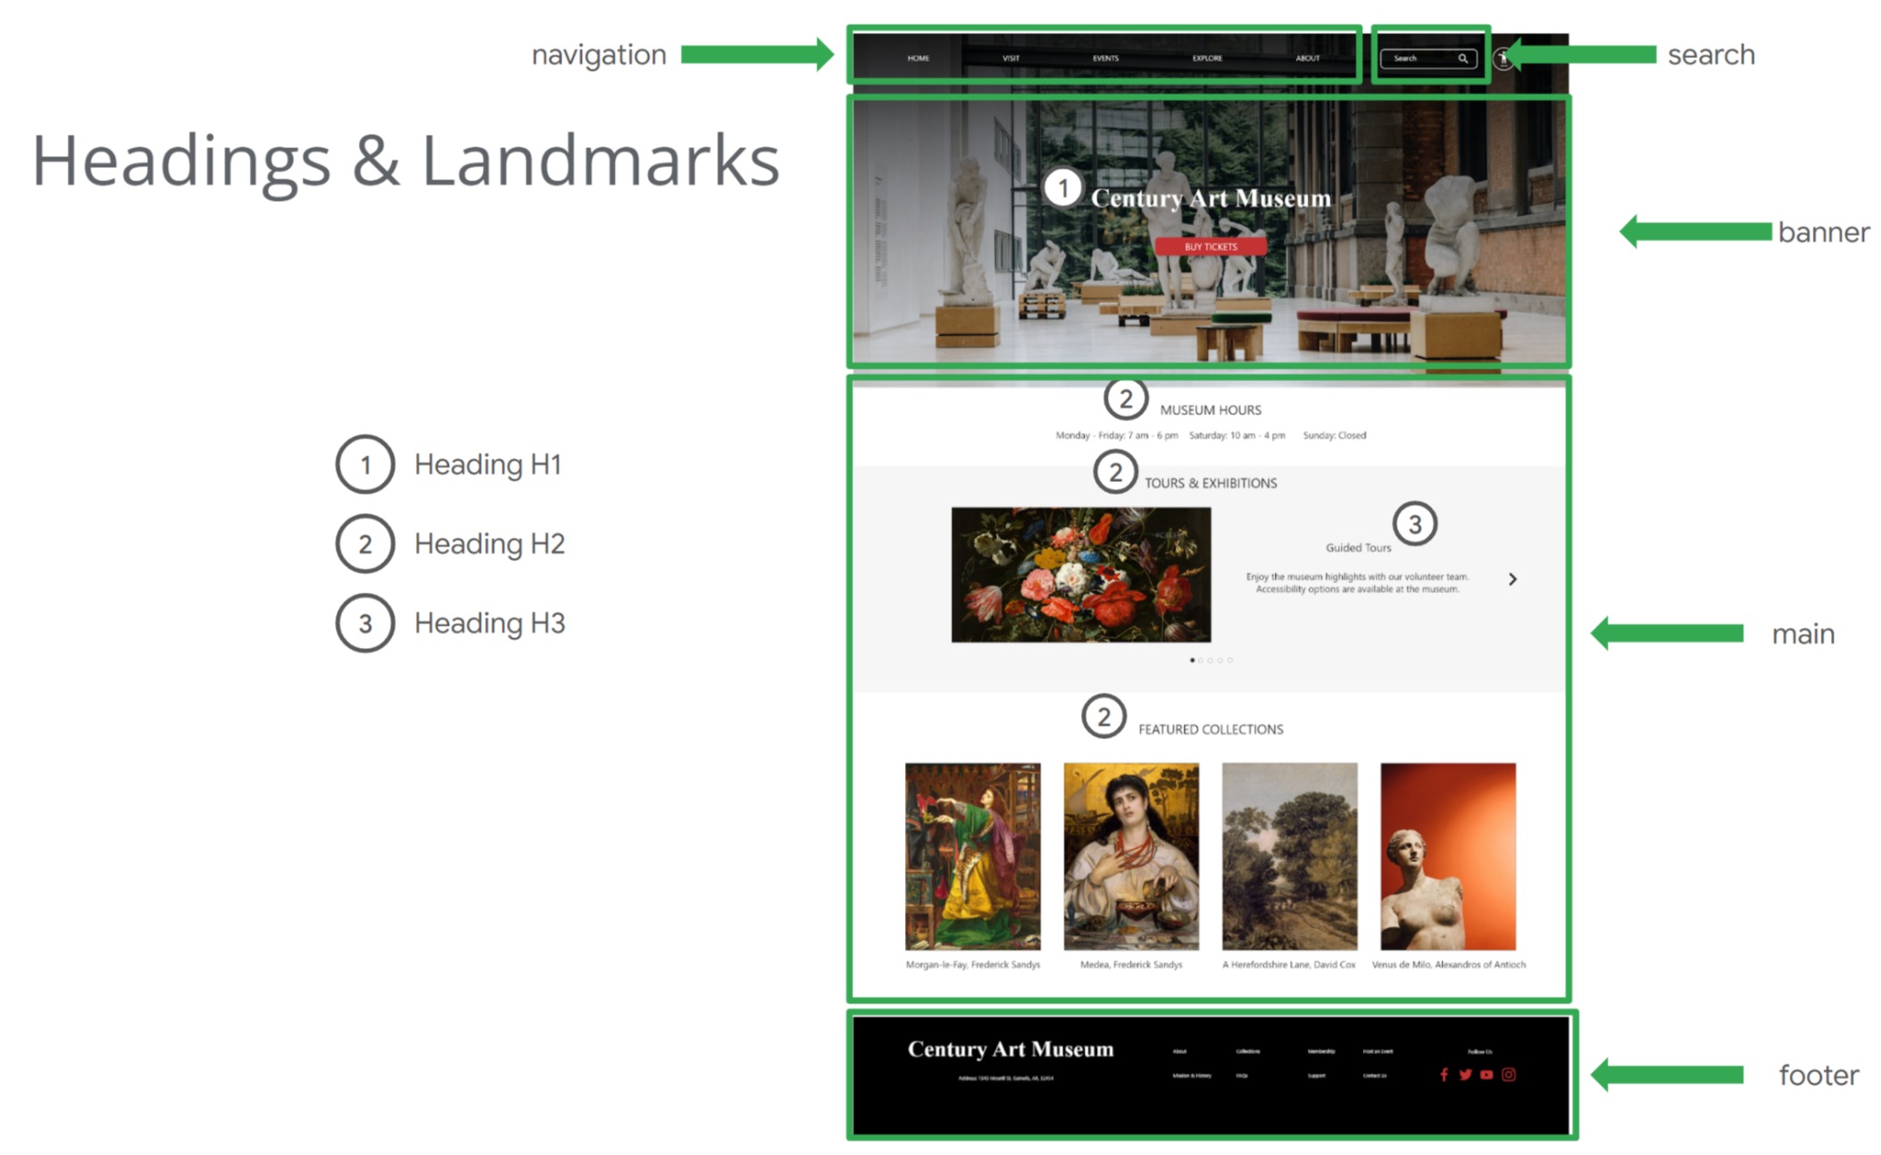Open the VISIT navigation item
Image resolution: width=1881 pixels, height=1155 pixels.
[1011, 59]
